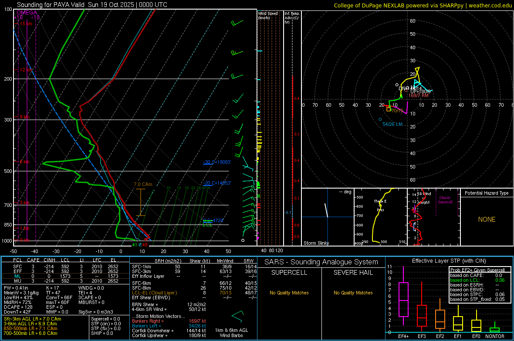The width and height of the screenshot is (514, 341).
Task: Select the 700 pressure level label on skew-T axis
Action: point(8,205)
